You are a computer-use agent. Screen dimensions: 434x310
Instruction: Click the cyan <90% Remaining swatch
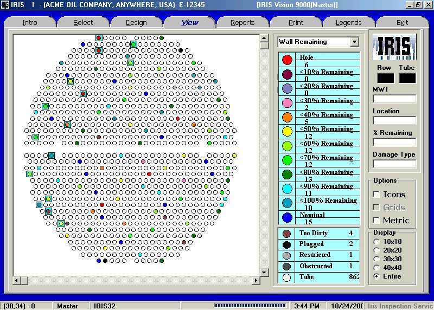click(287, 189)
